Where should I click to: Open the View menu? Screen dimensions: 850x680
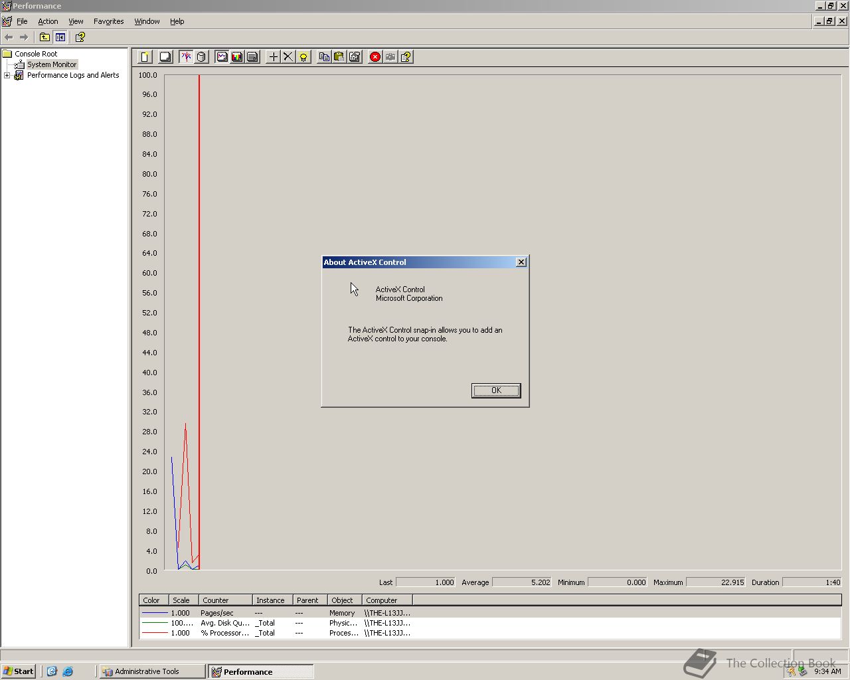tap(76, 21)
